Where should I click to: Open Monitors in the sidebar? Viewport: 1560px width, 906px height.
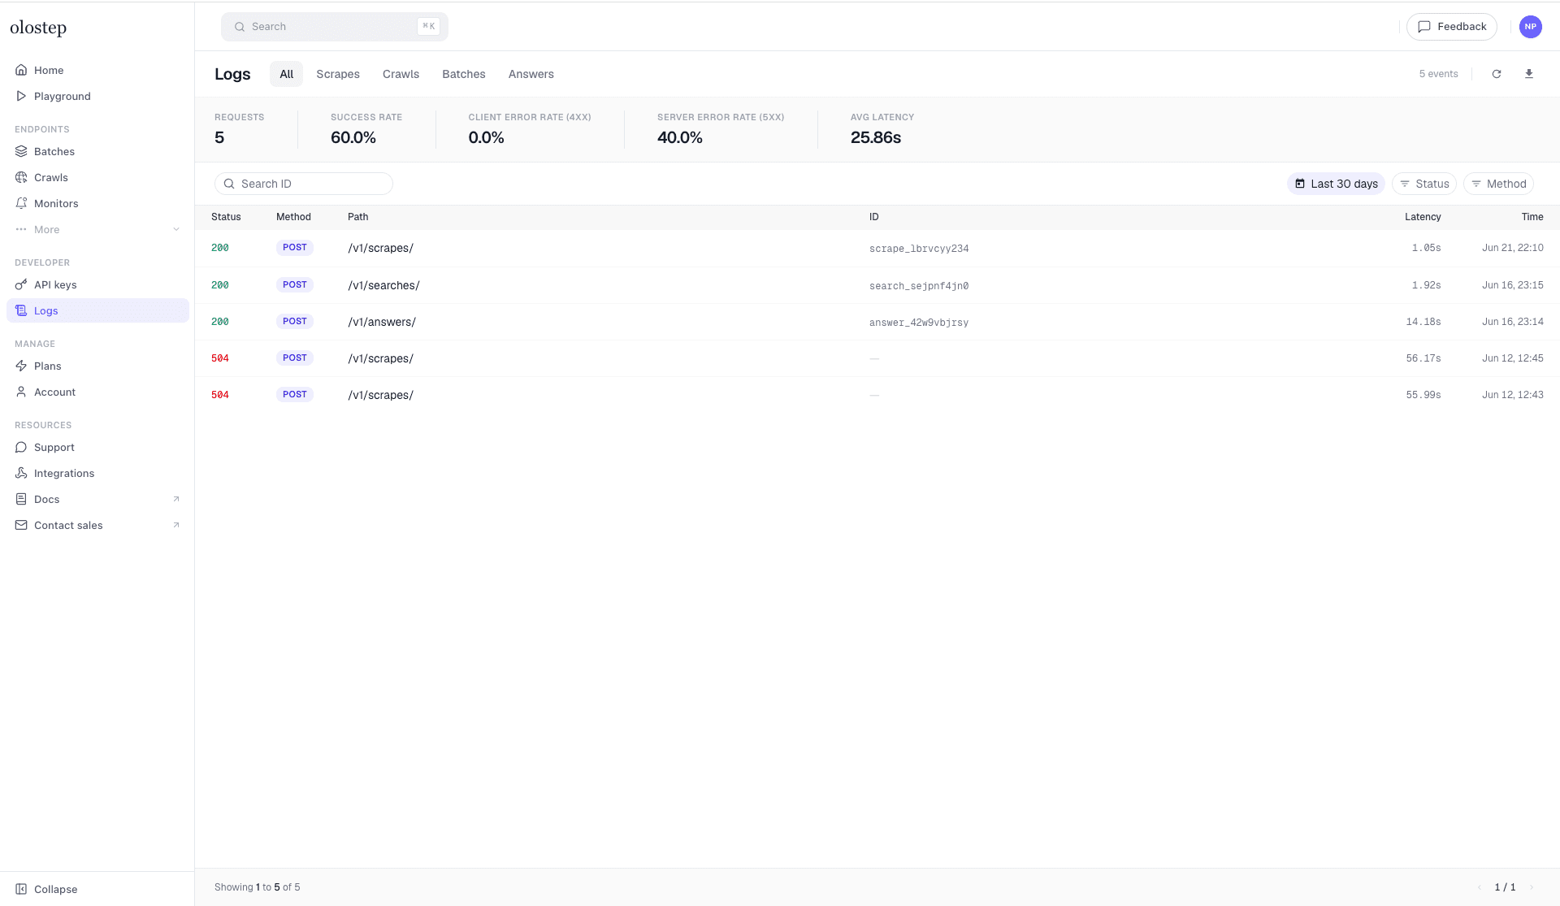coord(97,203)
